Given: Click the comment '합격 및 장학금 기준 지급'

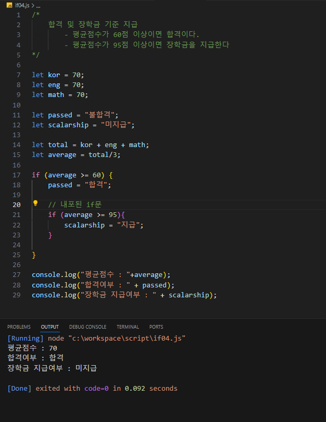Looking at the screenshot, I should (x=93, y=25).
